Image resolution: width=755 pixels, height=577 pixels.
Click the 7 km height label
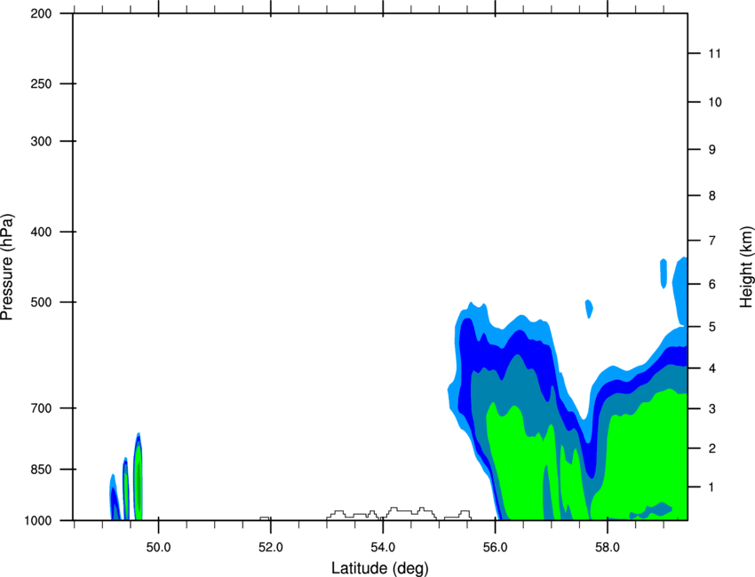click(712, 241)
